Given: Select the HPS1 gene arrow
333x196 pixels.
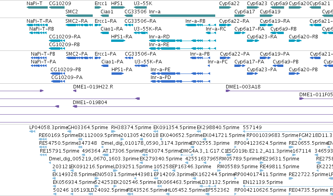Looking at the screenshot, I should (x=118, y=8).
